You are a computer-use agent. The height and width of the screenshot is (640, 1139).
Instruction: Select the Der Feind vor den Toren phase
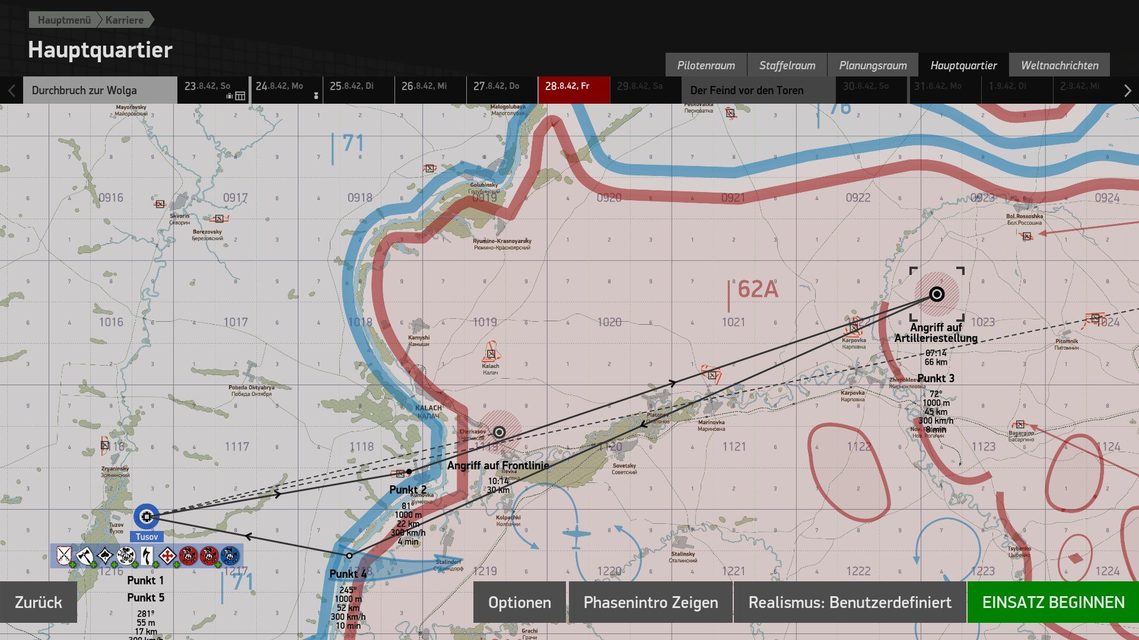pos(758,90)
